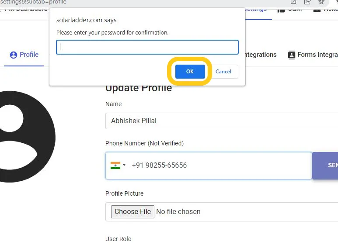The width and height of the screenshot is (338, 245).
Task: Click OK to confirm the password
Action: 190,72
